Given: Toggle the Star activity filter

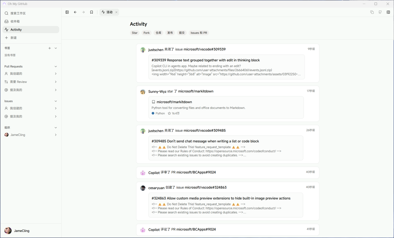Looking at the screenshot, I should tap(135, 33).
